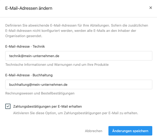Viewport: 157px width, 140px height.
Task: Place cursor in technik@mein-unternehmen.de text
Action: point(34,56)
